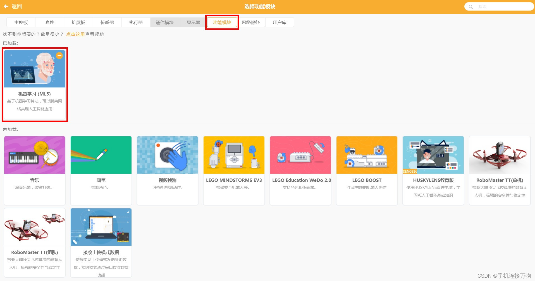Click the 音乐 card title

[x=35, y=180]
